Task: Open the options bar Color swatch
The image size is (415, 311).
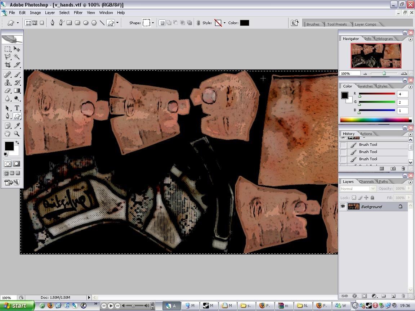Action: (x=245, y=23)
